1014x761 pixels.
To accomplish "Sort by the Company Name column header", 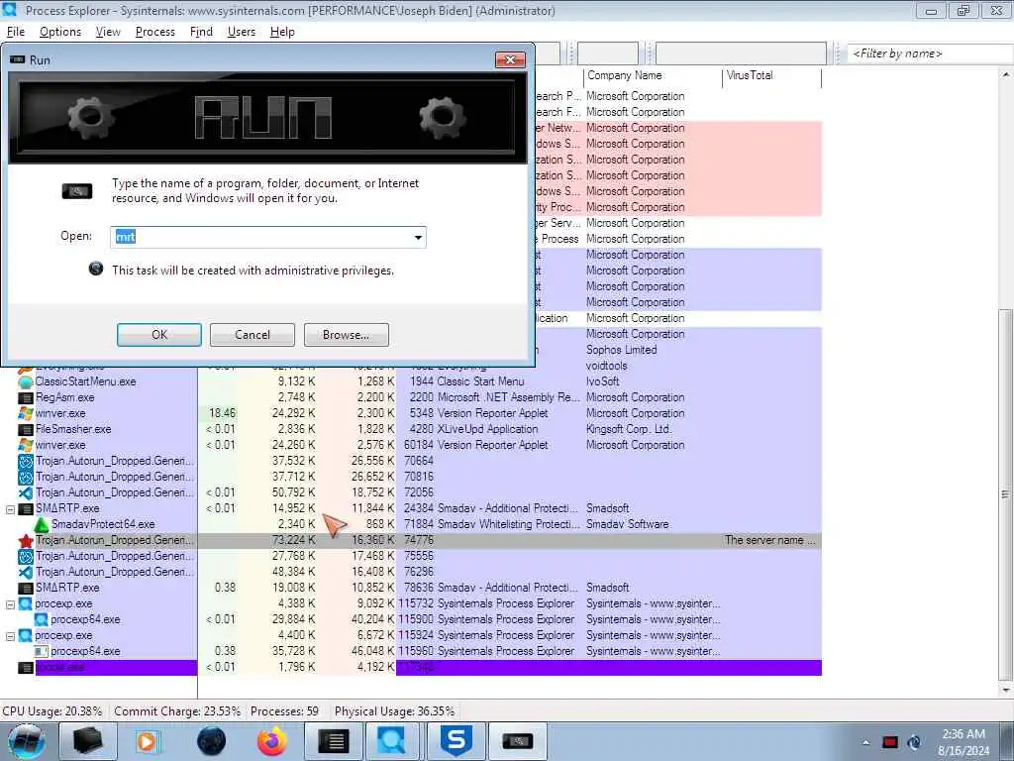I will (x=653, y=75).
